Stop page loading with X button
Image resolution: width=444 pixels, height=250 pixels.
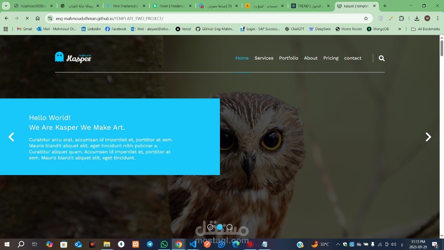click(x=27, y=18)
